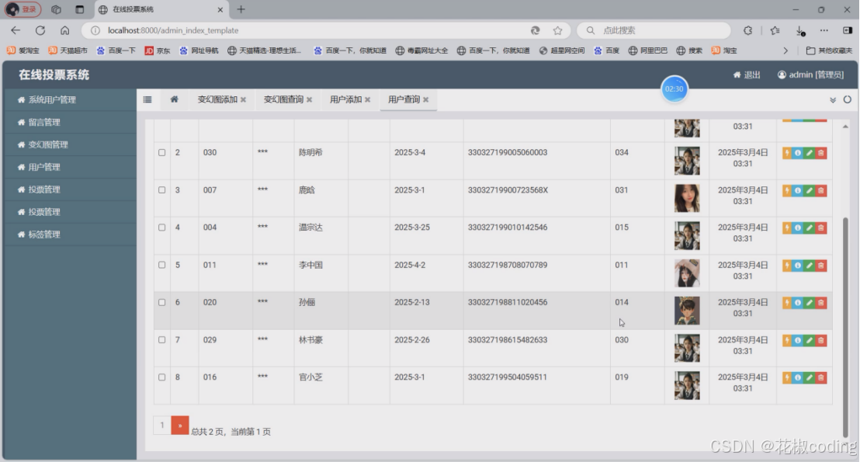Edit user 林书豪 with pencil icon
Viewport: 860px width, 462px height.
[810, 341]
